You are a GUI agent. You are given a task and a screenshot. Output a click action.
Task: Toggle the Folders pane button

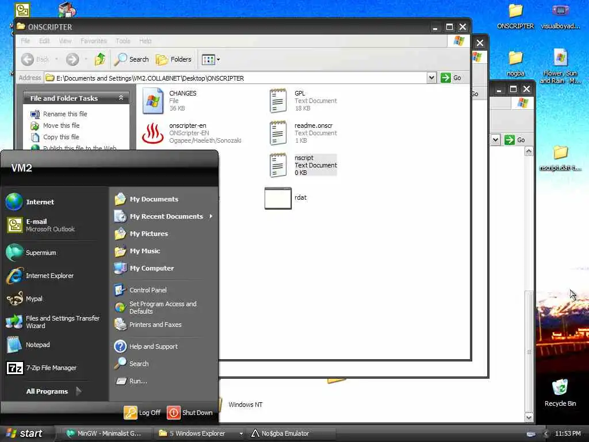click(174, 59)
